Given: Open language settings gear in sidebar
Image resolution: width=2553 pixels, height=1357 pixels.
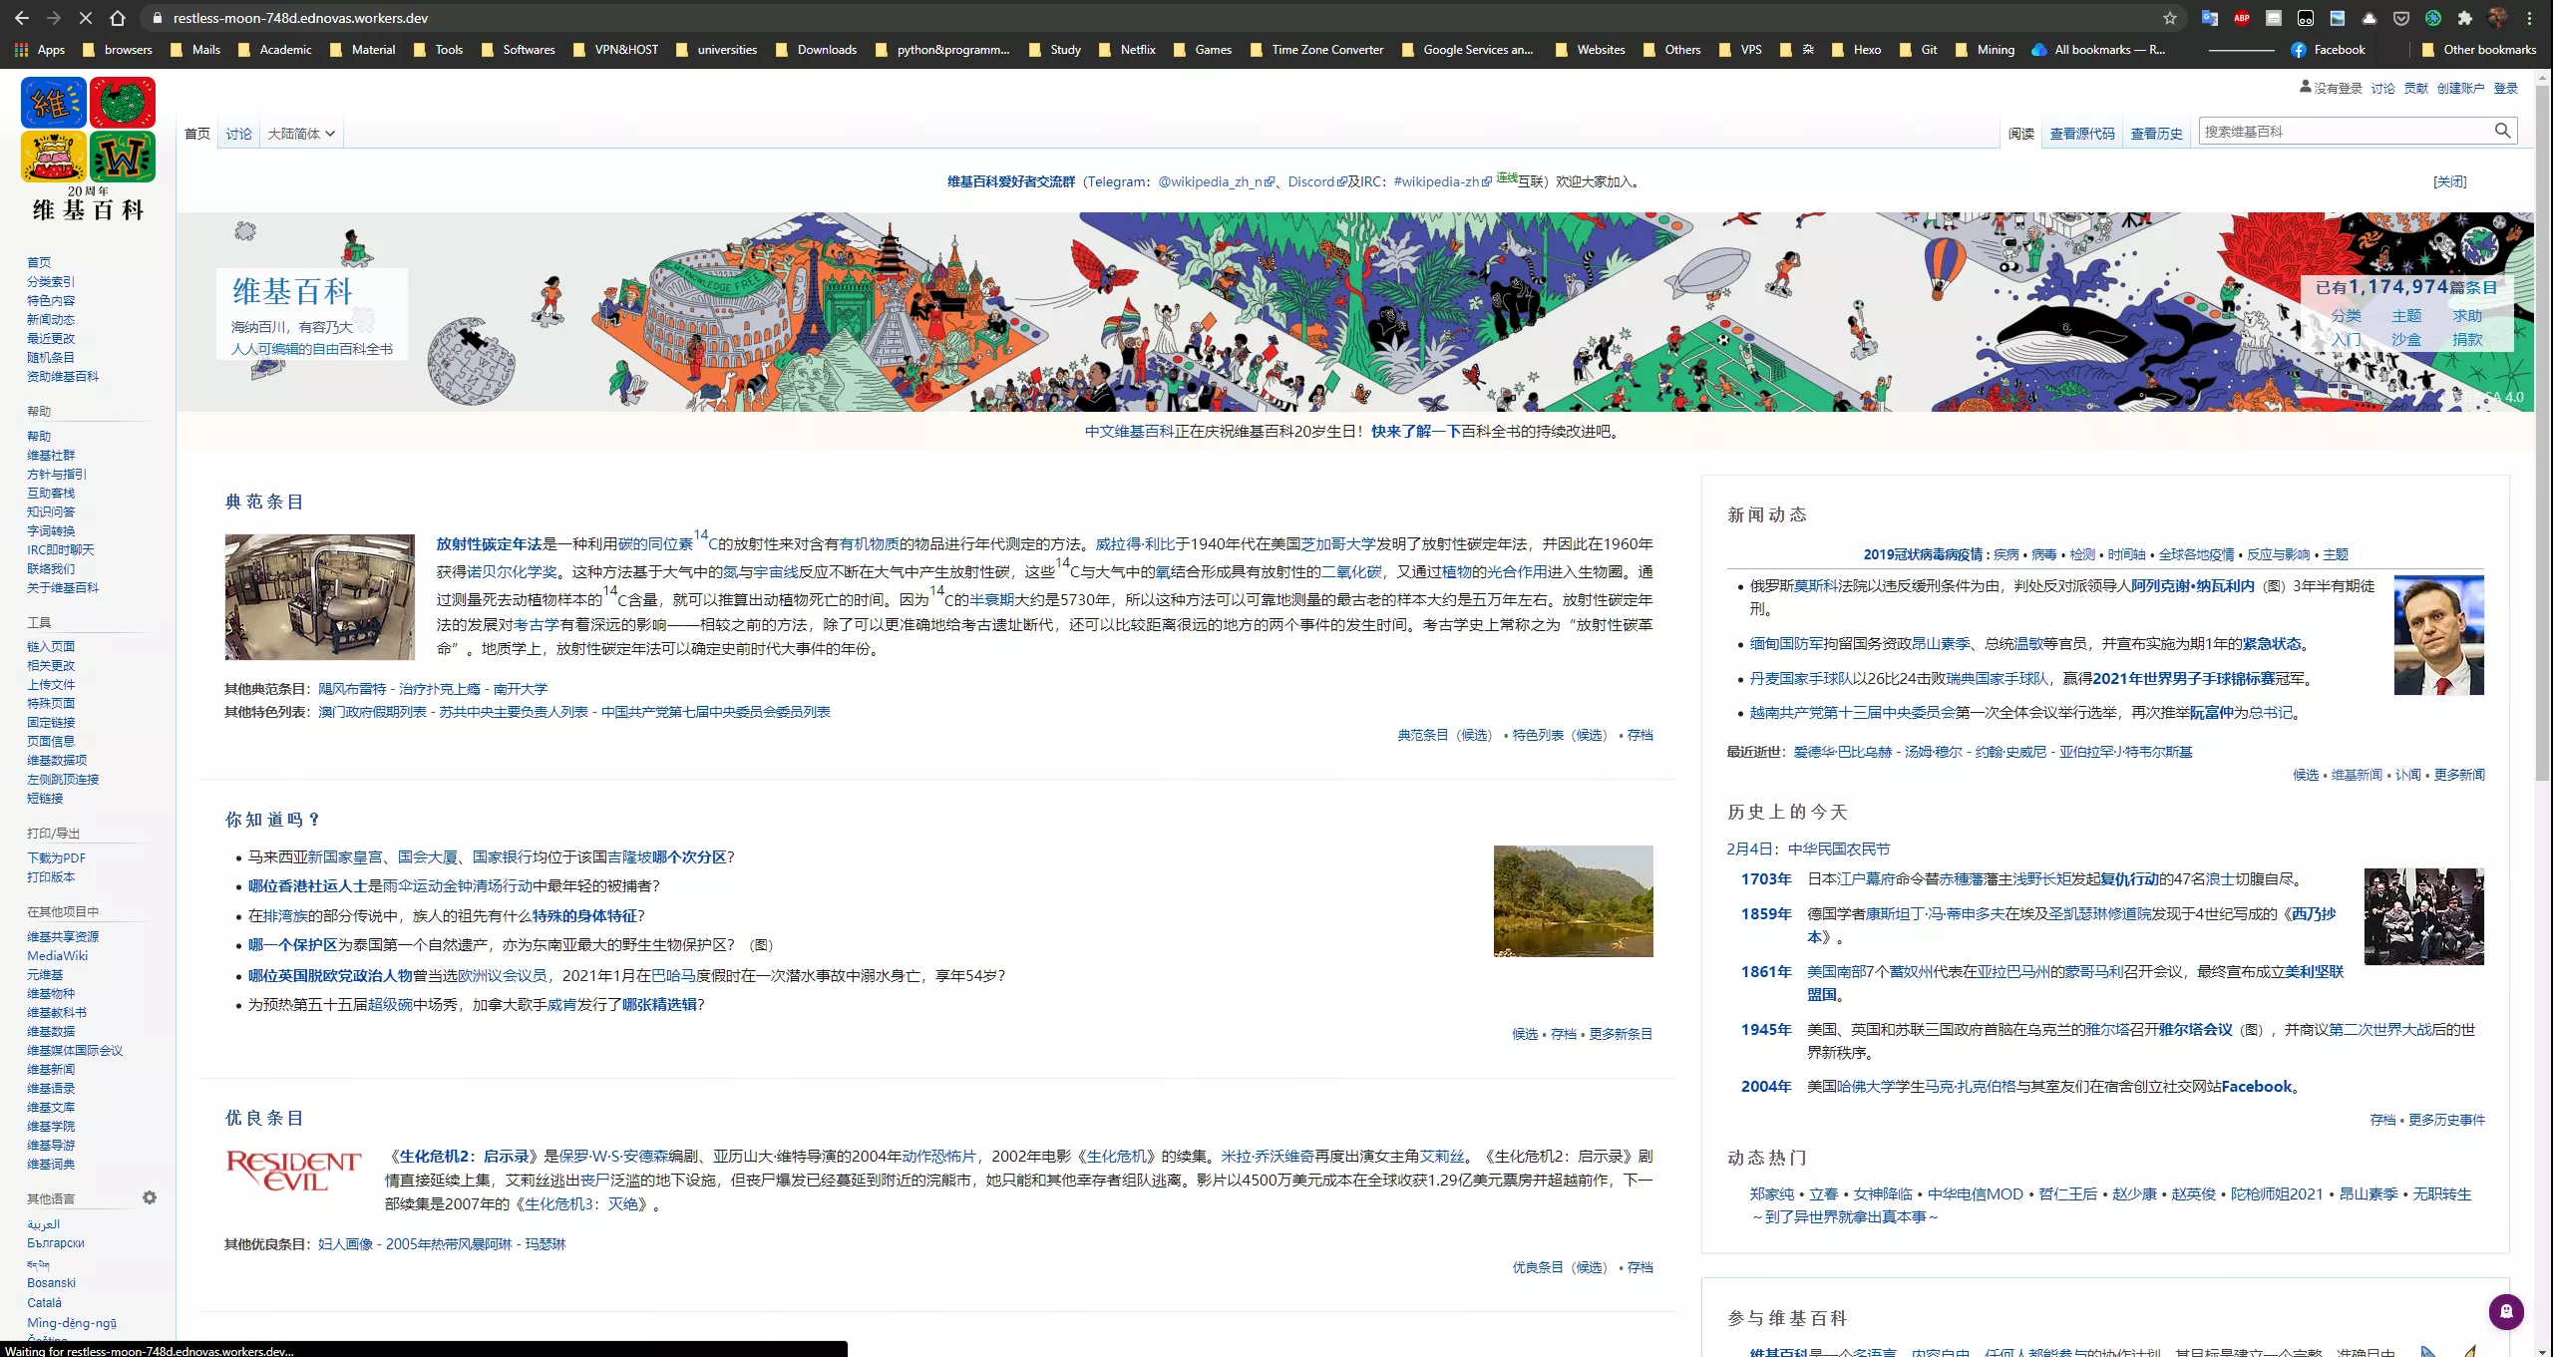Looking at the screenshot, I should (x=150, y=1197).
